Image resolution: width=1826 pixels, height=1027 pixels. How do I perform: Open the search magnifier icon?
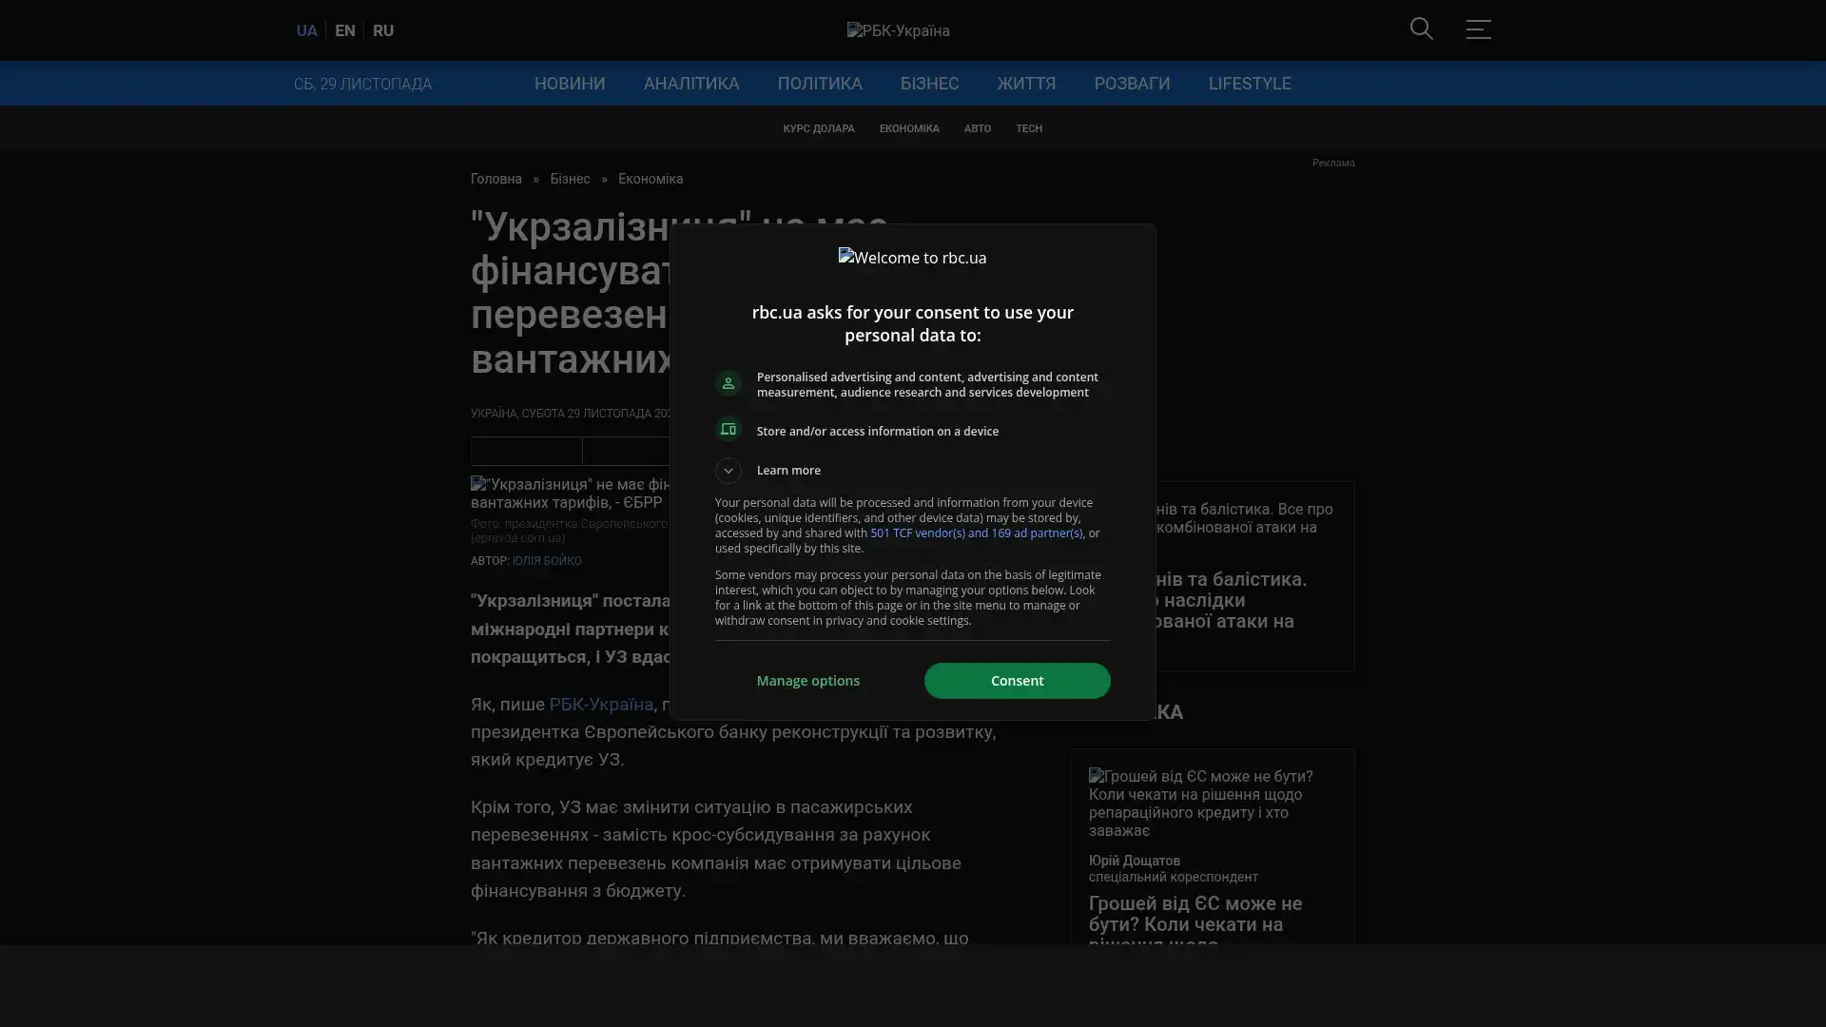(x=1421, y=29)
